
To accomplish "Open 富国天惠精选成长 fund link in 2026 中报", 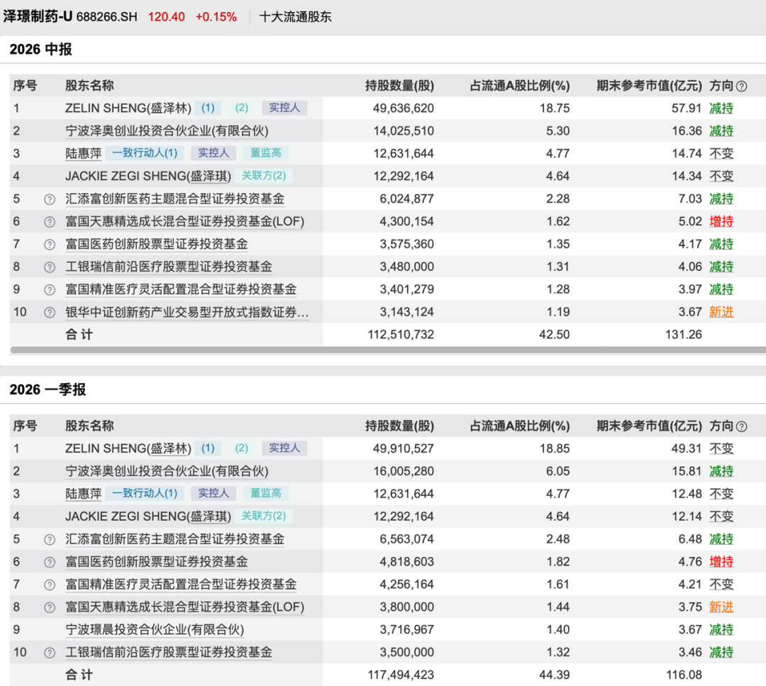I will tap(184, 221).
